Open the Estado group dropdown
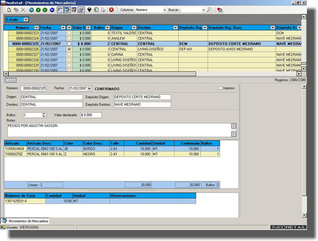 coord(26,20)
